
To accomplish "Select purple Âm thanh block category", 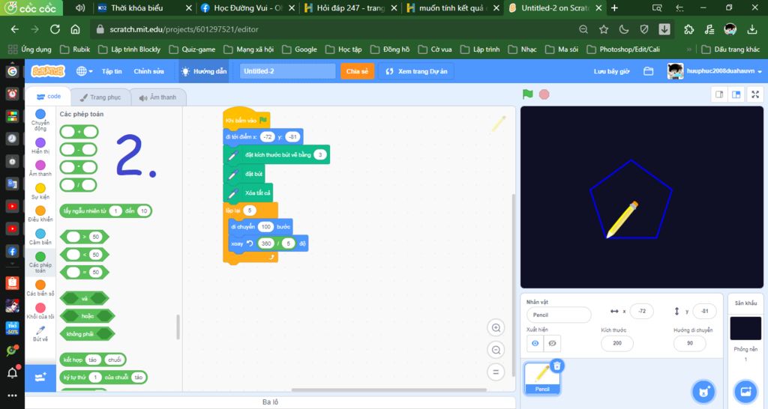I will (40, 169).
